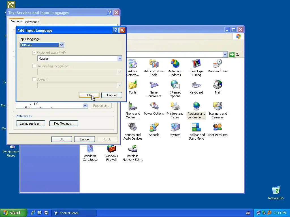Expand Input language dropdown showing Russian

(x=61, y=45)
